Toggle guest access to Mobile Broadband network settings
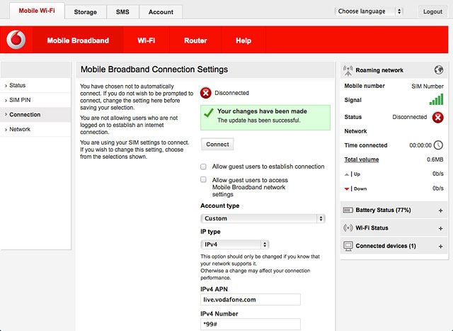Image resolution: width=453 pixels, height=331 pixels. click(203, 180)
